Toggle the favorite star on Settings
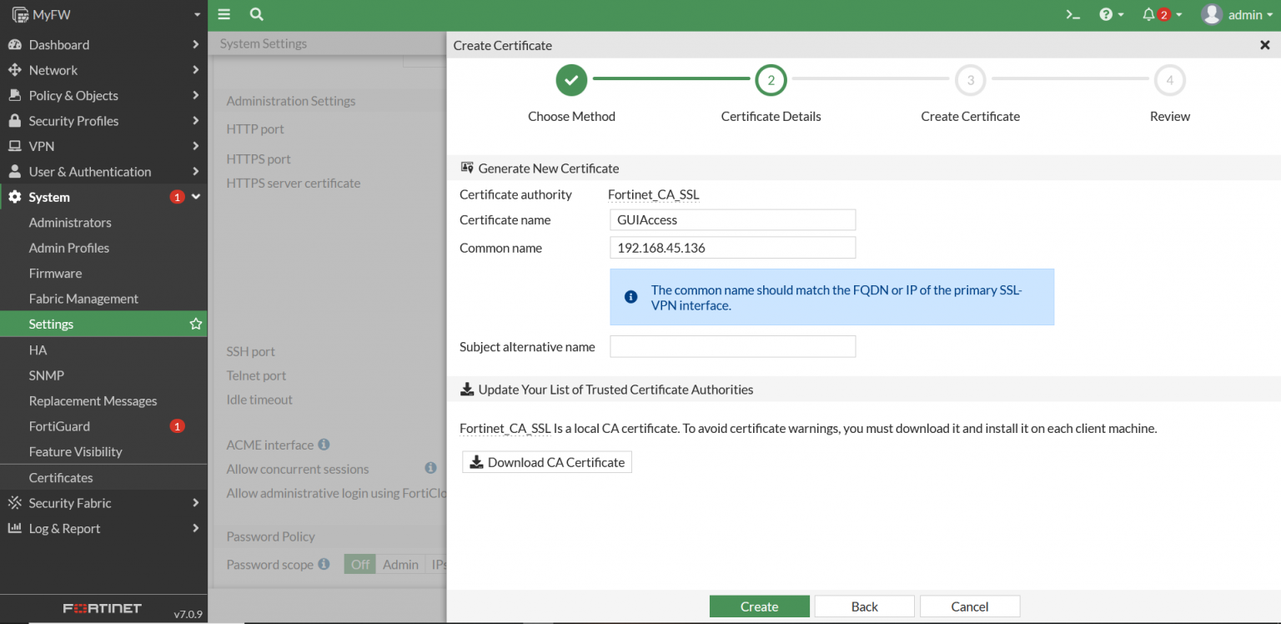The image size is (1281, 624). (x=195, y=324)
